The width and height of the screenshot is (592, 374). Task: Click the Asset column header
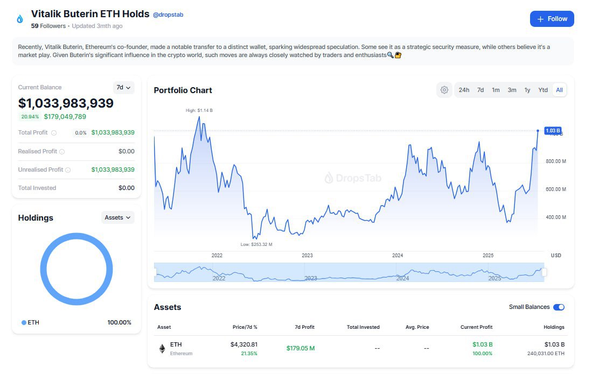164,327
